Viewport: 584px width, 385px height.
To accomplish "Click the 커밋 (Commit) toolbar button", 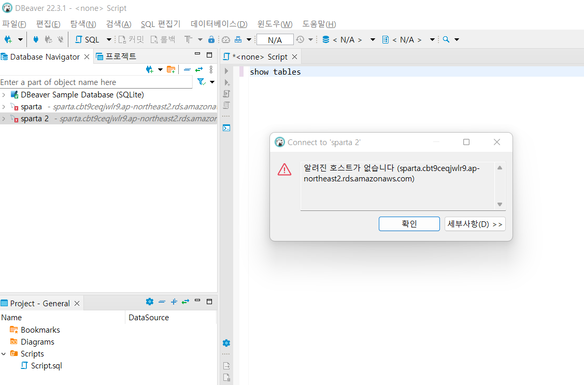I will [131, 39].
